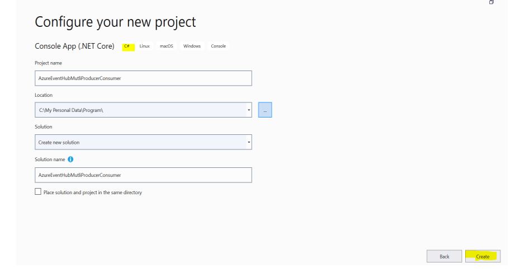Expand the Location dropdown arrow
Image resolution: width=515 pixels, height=272 pixels.
[x=248, y=110]
